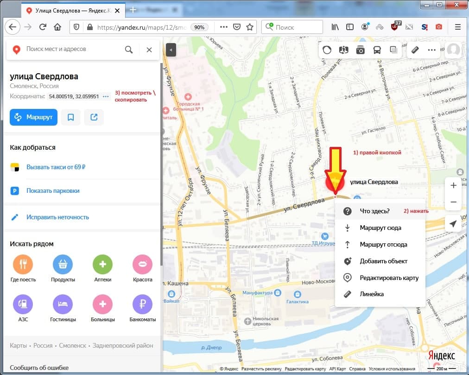Go back with the browser back arrow
The width and height of the screenshot is (469, 375).
[x=13, y=27]
